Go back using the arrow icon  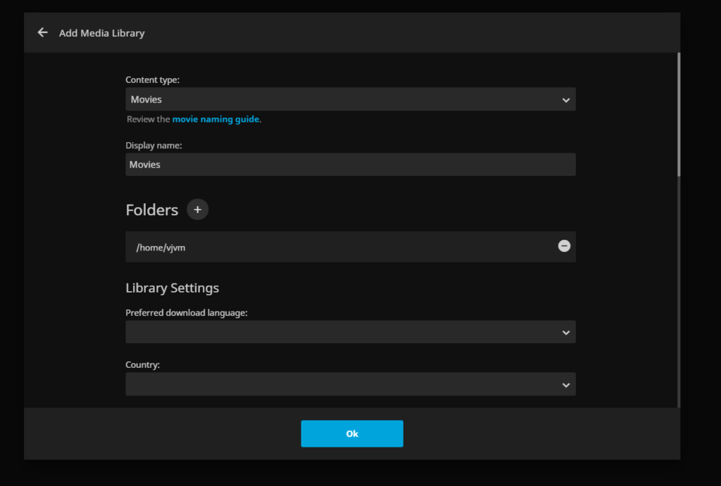43,32
